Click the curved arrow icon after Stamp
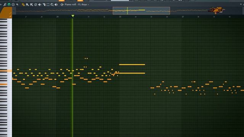Screen dimensions: 244x137 [17, 5]
